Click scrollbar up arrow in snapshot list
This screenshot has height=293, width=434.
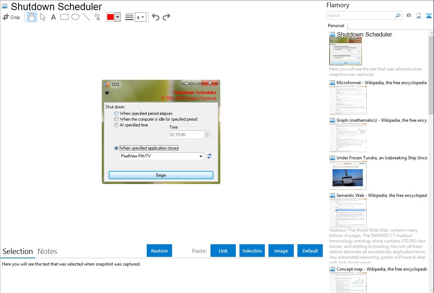[x=431, y=33]
